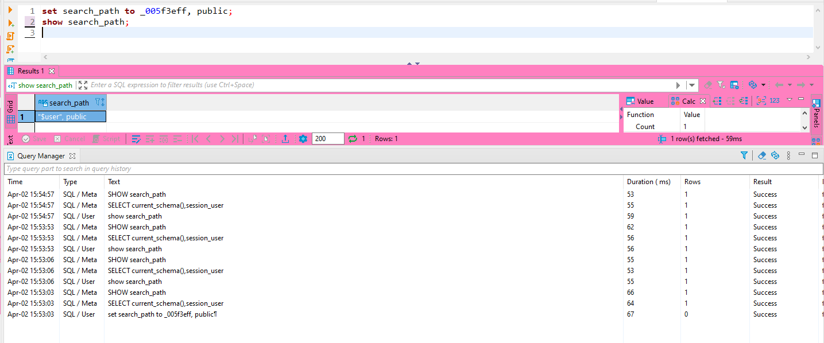Open back history dropdown arrow
This screenshot has height=343, width=824.
pos(790,85)
